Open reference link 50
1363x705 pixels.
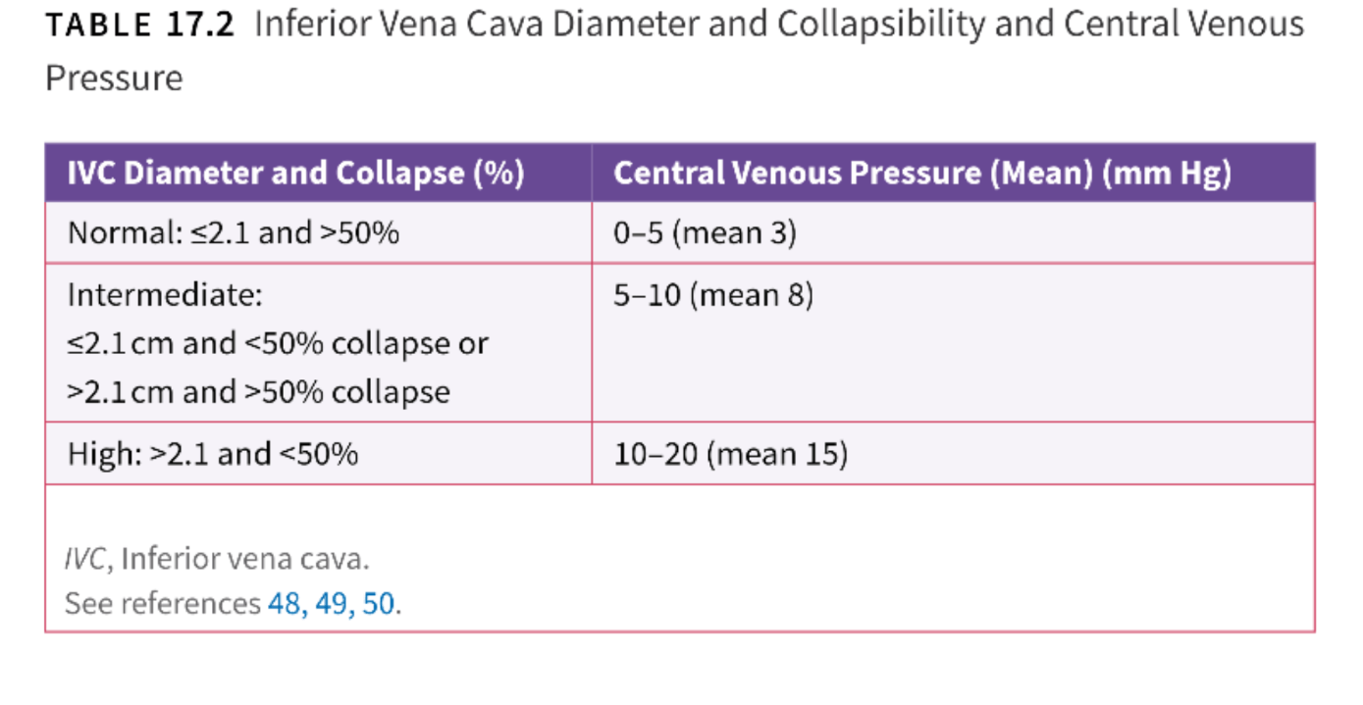tap(379, 603)
